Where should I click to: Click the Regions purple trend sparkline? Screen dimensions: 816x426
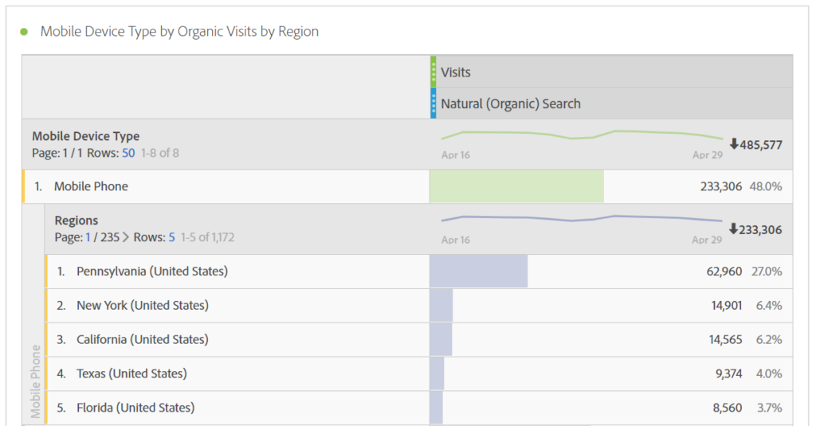tap(582, 218)
